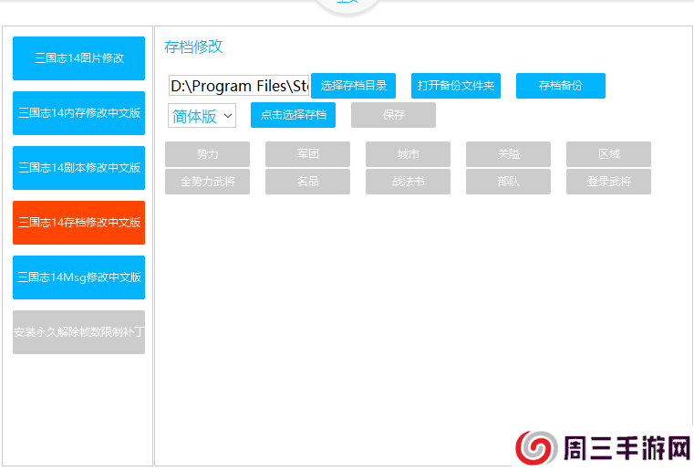Expand the 简体版 language dropdown
The height and width of the screenshot is (471, 694).
pos(202,116)
